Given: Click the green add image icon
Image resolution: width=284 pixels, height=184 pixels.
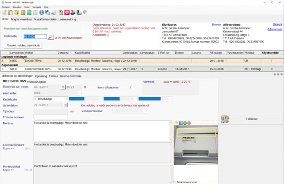Looking at the screenshot, I should [x=185, y=123].
